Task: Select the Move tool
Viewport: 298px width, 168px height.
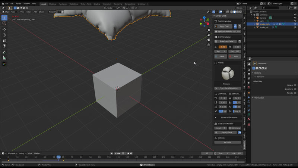Action: click(4, 29)
